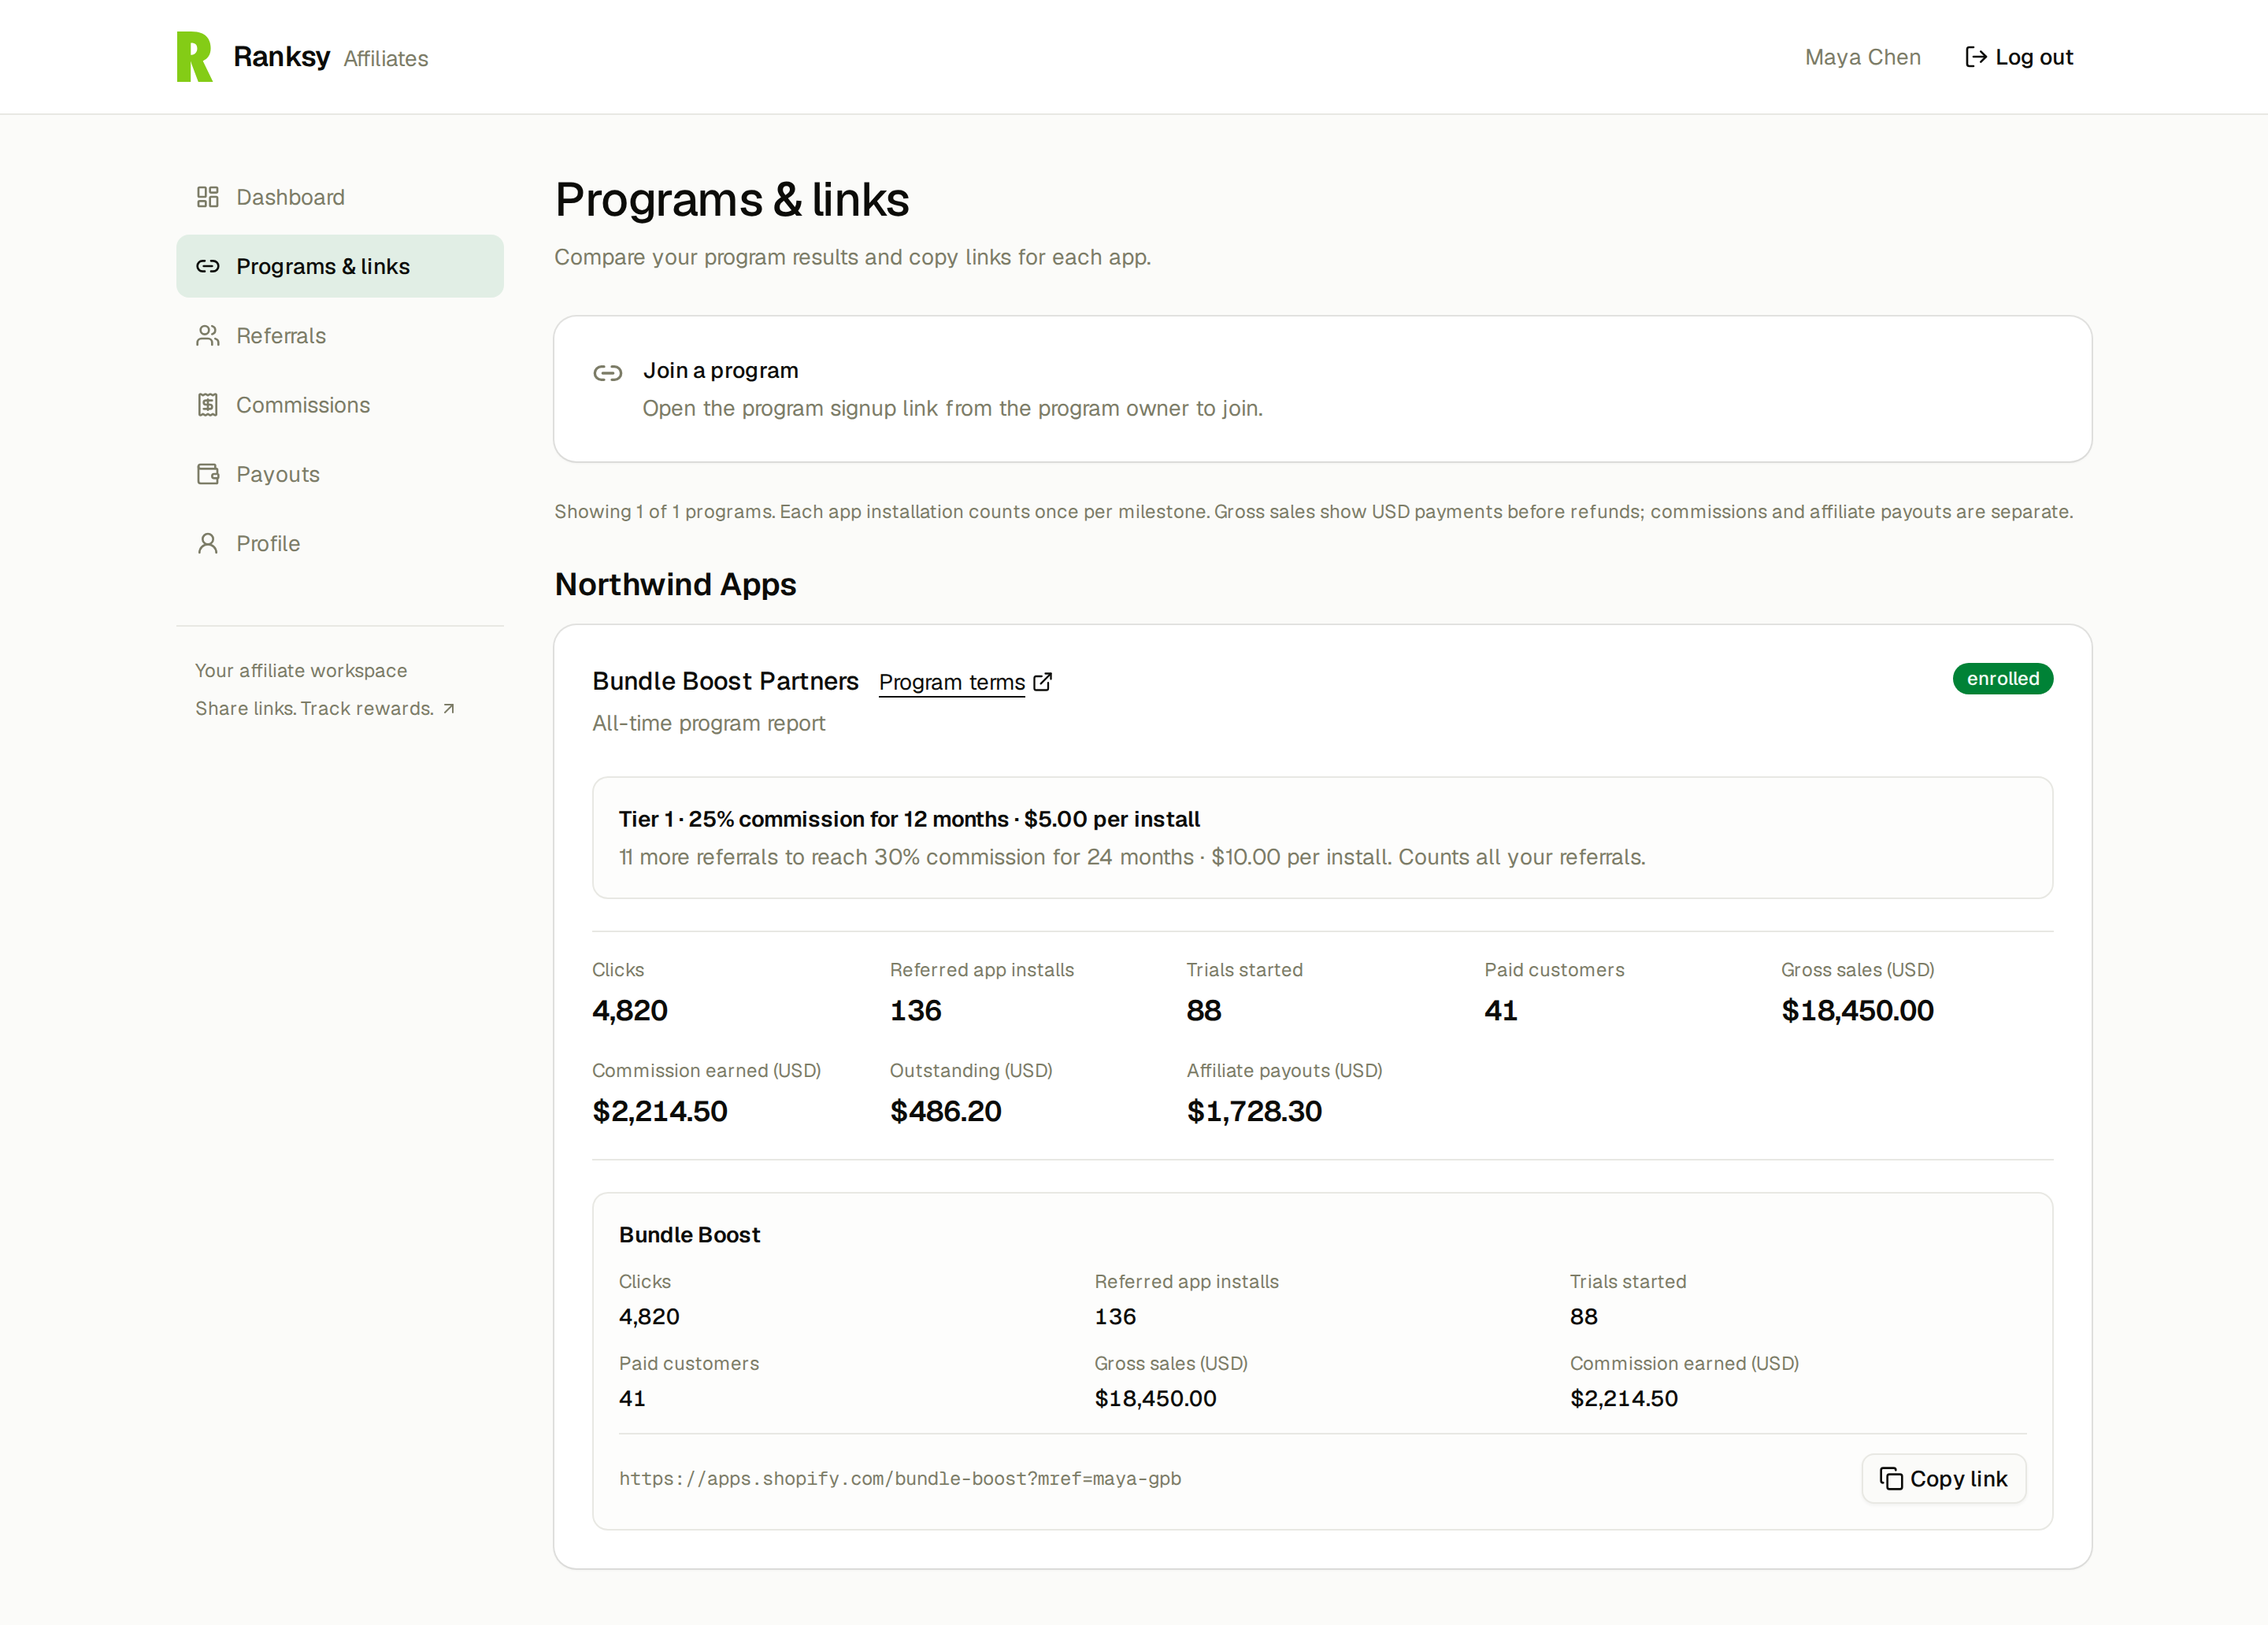The image size is (2268, 1625).
Task: Click the Northwind Apps heading
Action: pos(675,584)
